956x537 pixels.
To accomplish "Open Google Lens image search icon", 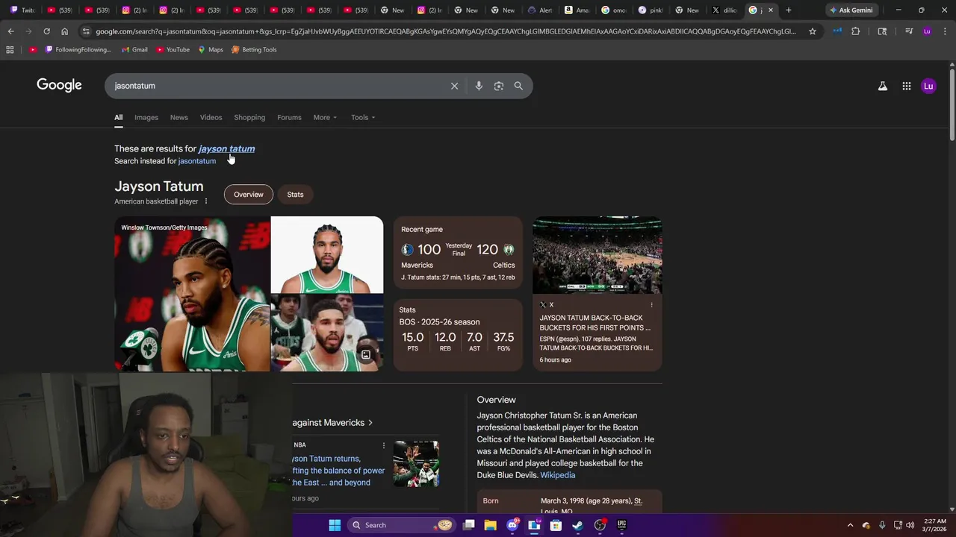I will (x=499, y=86).
